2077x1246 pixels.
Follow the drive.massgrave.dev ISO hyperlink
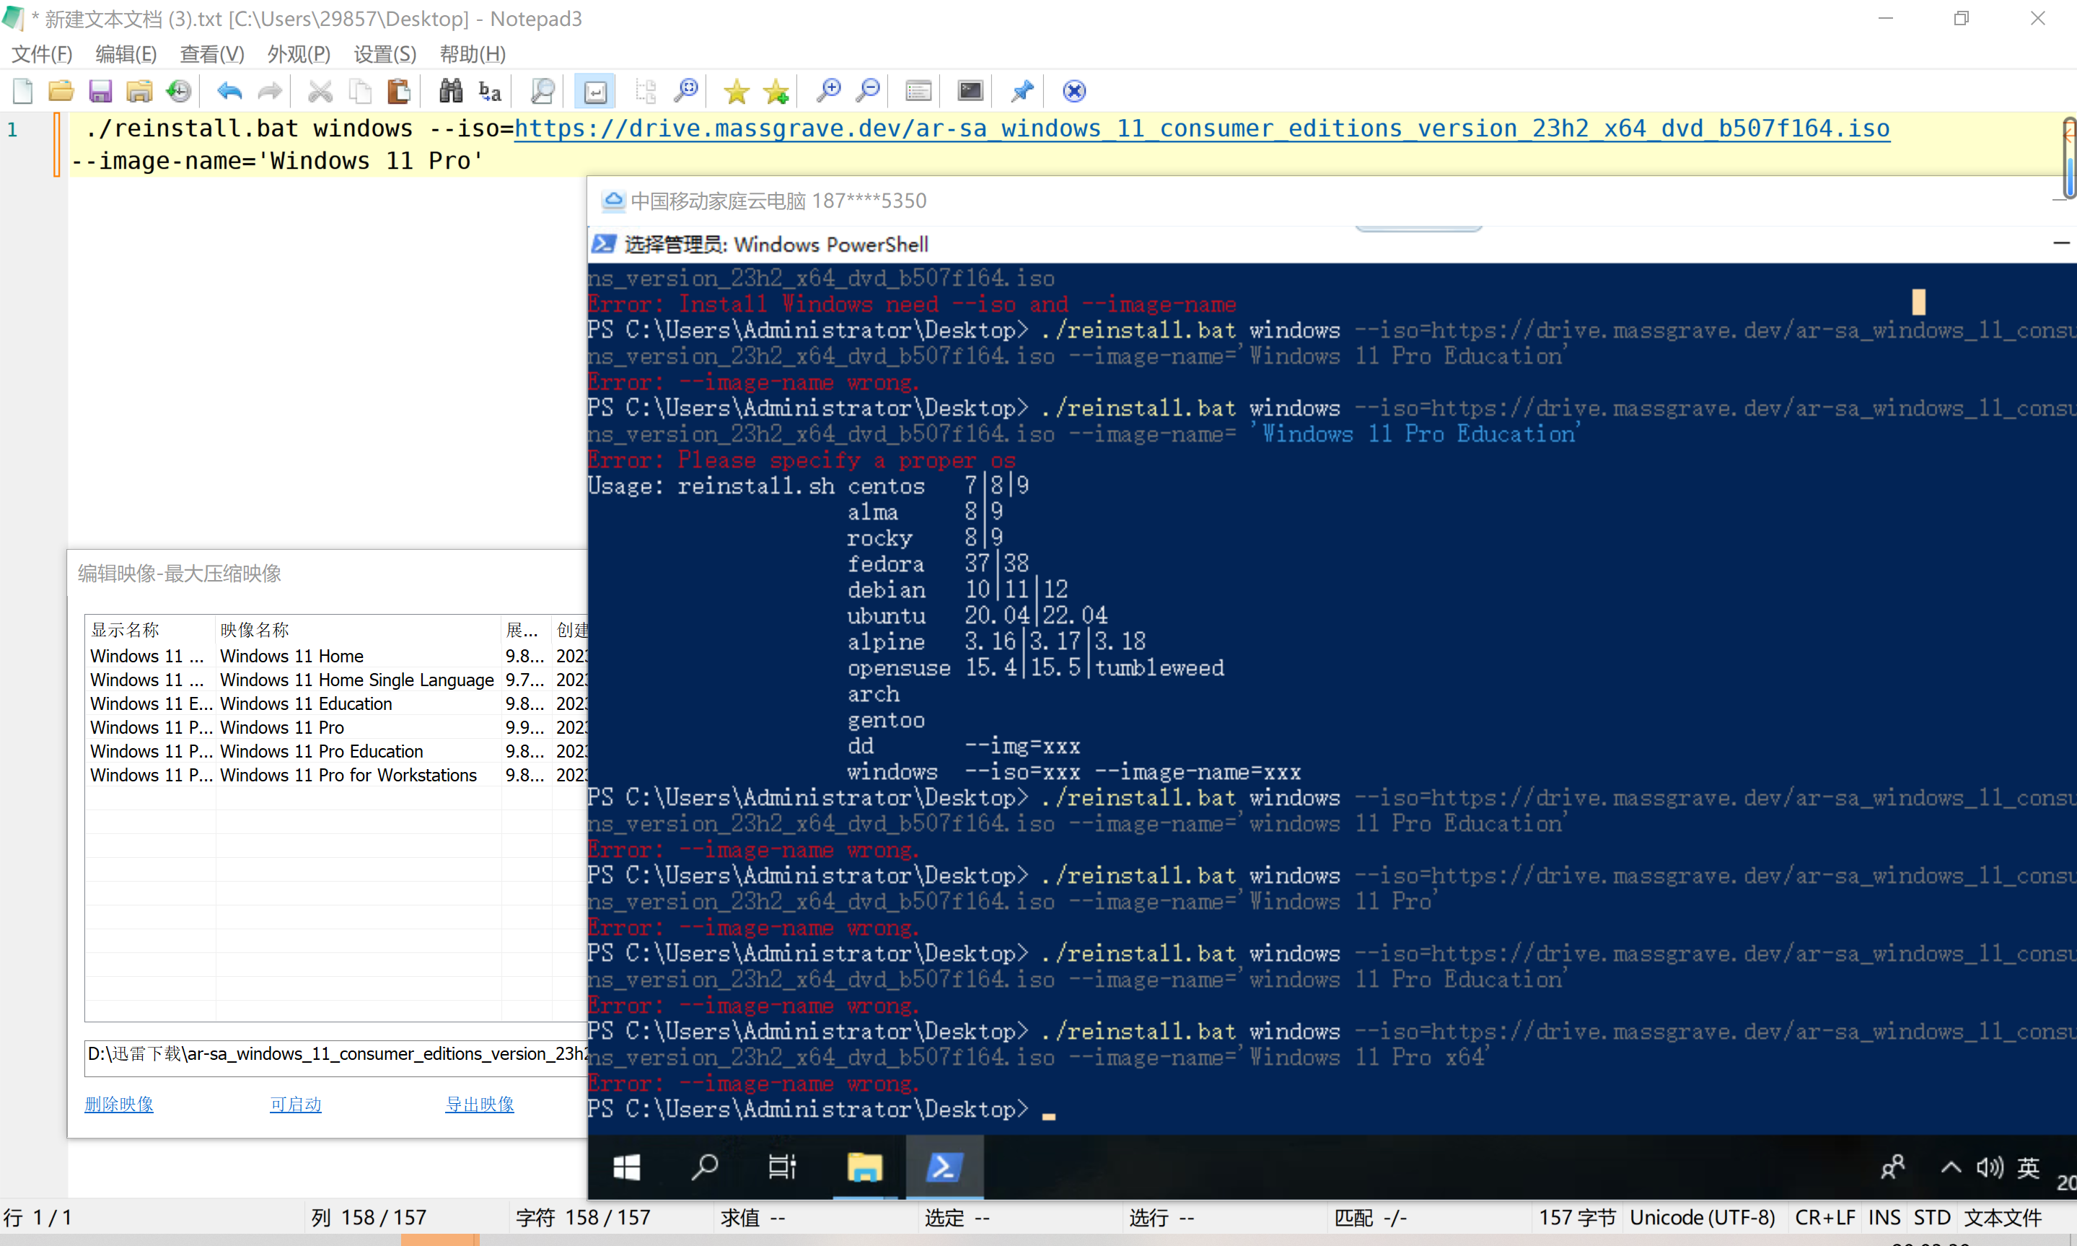[x=1201, y=128]
